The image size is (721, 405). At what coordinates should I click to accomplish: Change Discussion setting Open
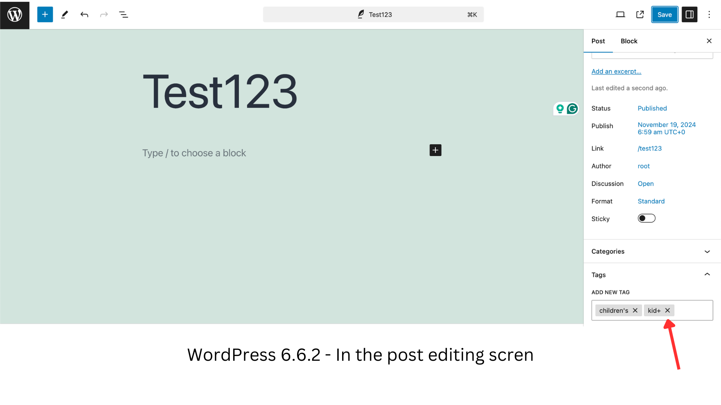click(x=646, y=184)
